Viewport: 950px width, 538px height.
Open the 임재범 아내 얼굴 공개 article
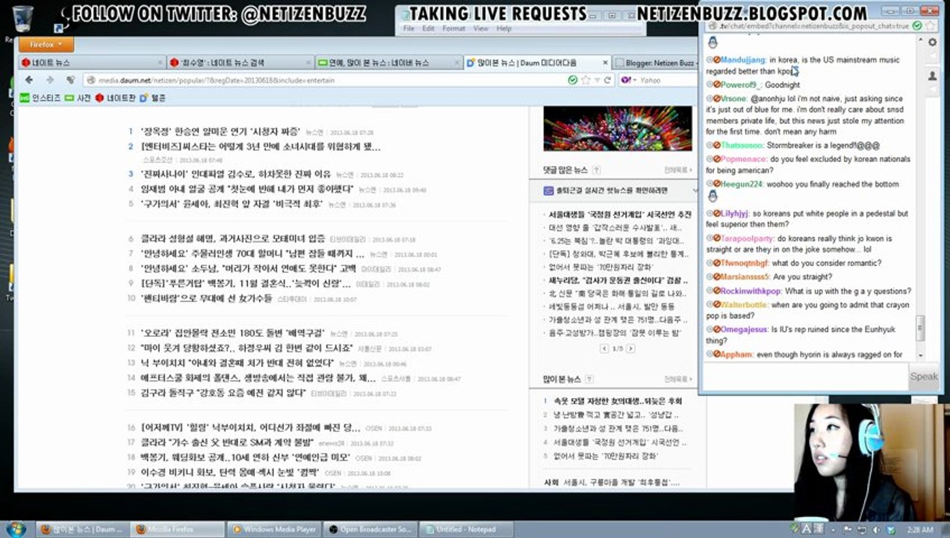(247, 189)
